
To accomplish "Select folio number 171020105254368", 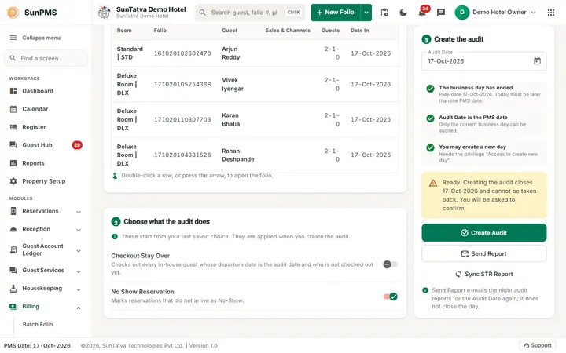I will pos(182,84).
